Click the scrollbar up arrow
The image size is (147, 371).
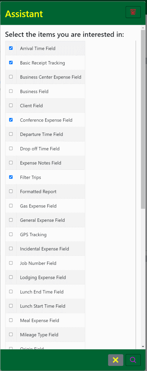tap(143, 28)
